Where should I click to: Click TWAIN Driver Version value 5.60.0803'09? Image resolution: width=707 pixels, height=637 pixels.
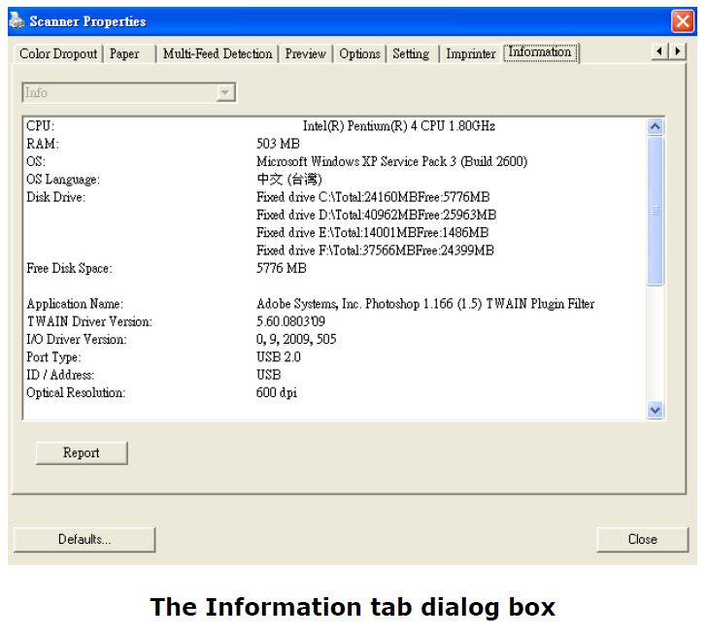click(290, 321)
